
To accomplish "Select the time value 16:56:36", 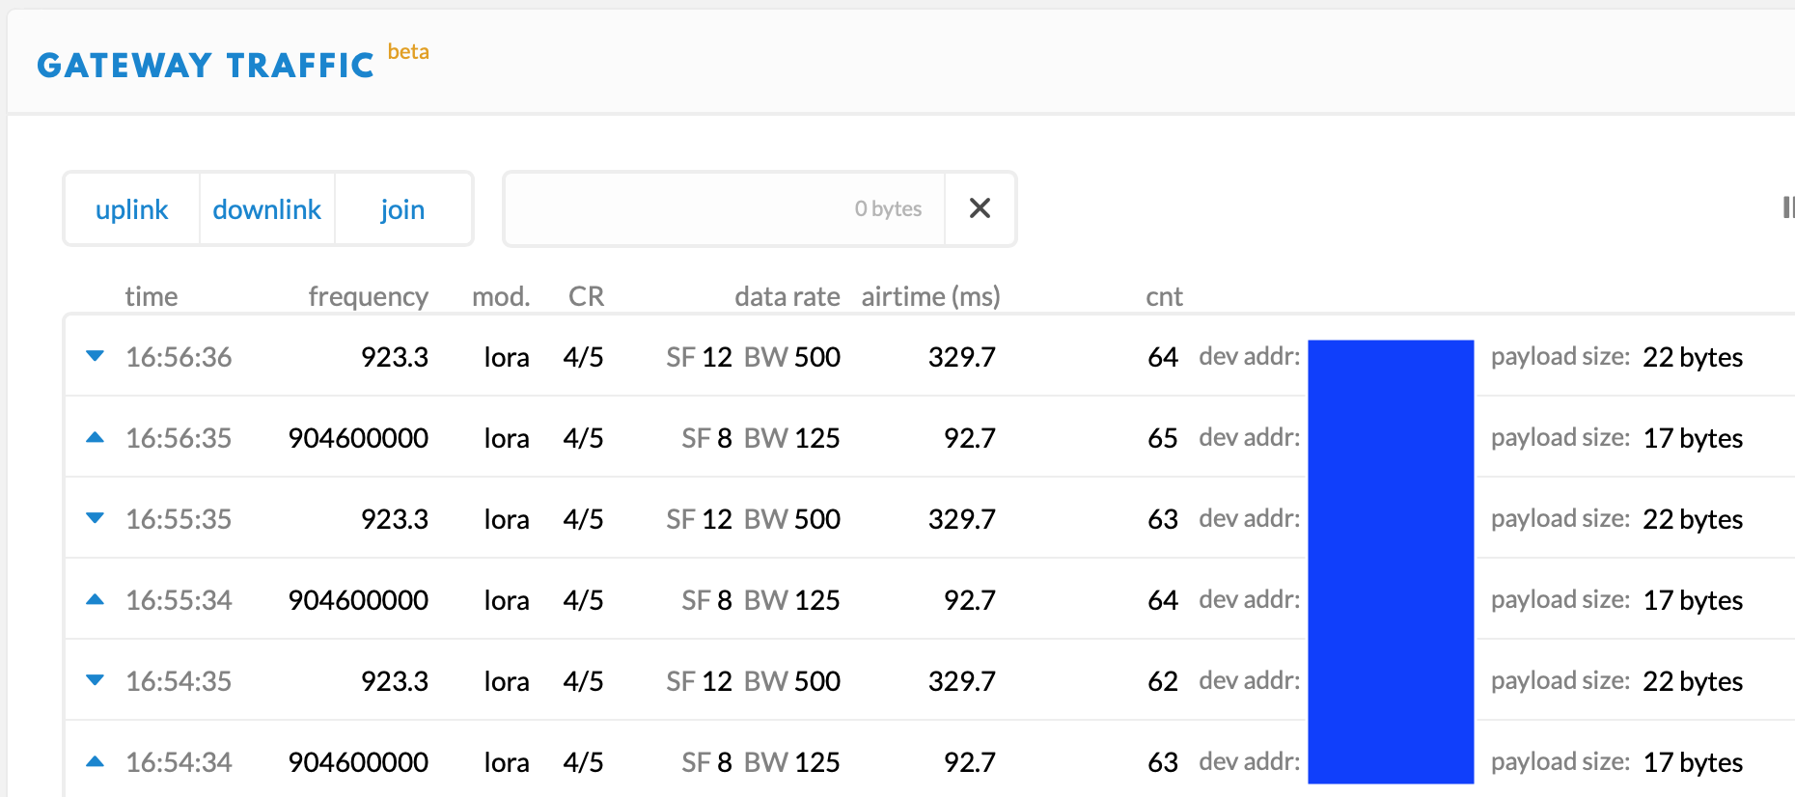I will [179, 357].
